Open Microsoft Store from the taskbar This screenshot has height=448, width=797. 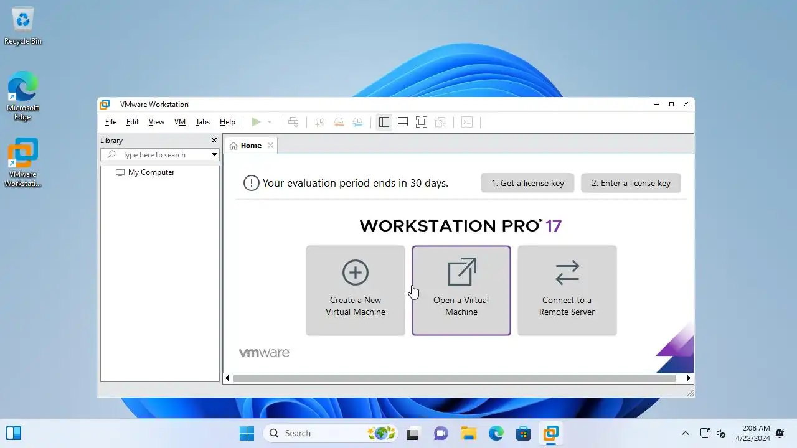[x=524, y=433]
